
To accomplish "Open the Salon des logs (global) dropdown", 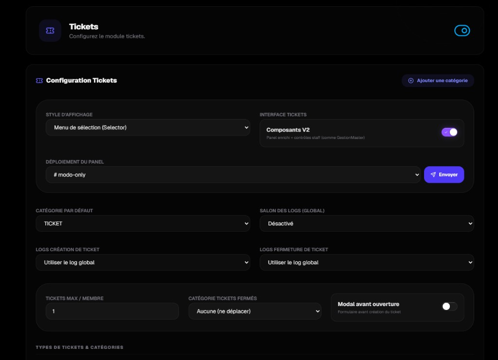I will [x=367, y=223].
